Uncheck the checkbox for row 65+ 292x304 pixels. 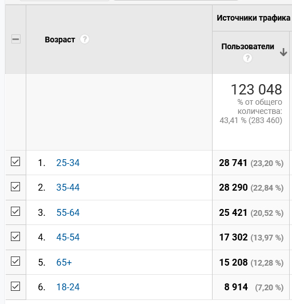pos(15,261)
